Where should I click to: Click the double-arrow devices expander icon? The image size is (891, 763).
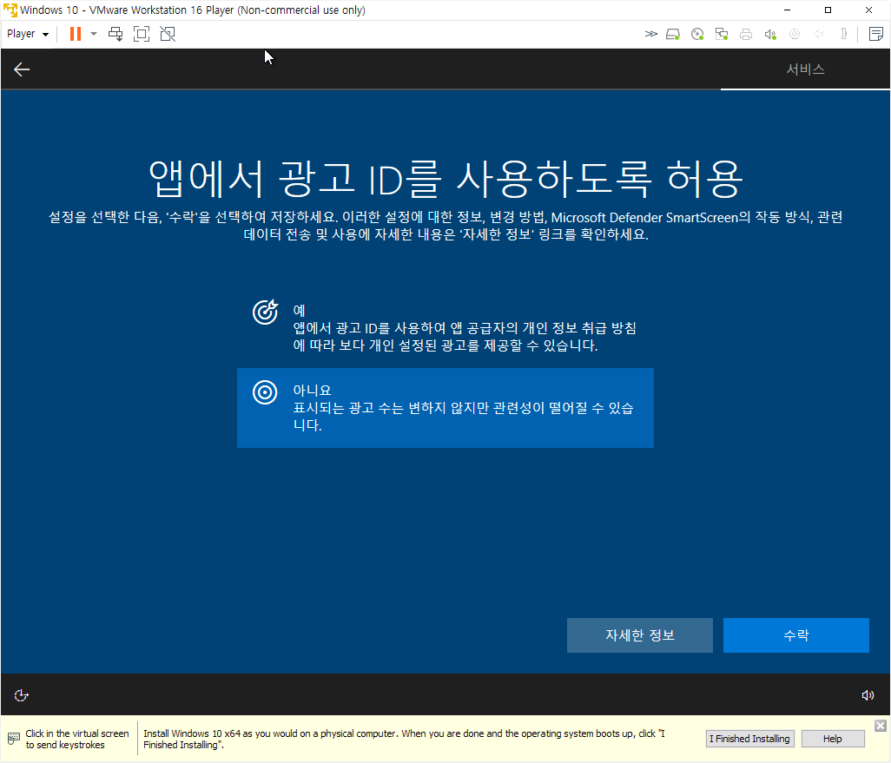click(650, 34)
